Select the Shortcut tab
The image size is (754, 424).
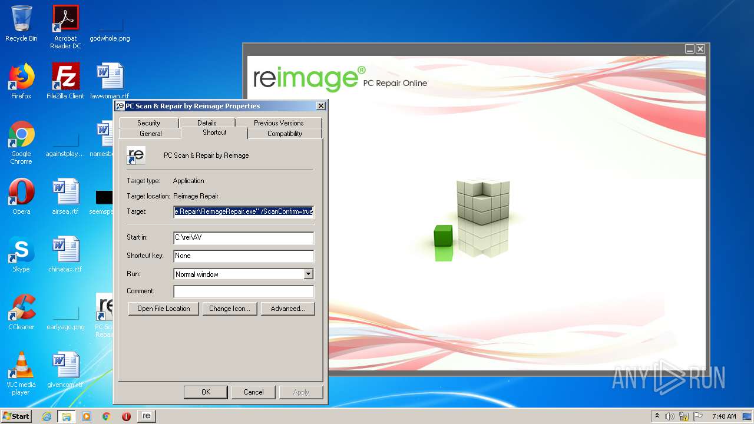(214, 132)
